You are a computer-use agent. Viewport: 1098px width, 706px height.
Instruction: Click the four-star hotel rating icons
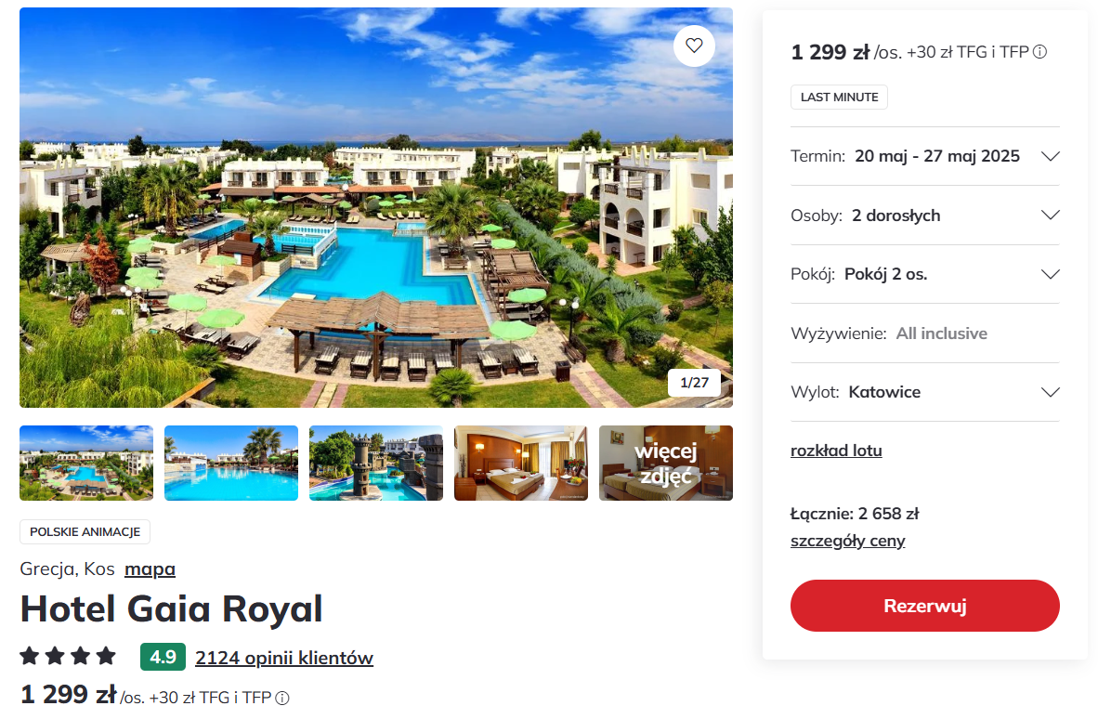click(x=68, y=656)
